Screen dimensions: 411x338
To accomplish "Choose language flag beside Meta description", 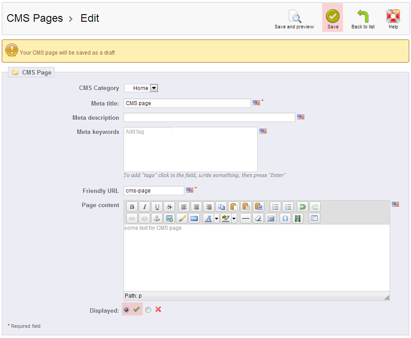I will pos(301,117).
